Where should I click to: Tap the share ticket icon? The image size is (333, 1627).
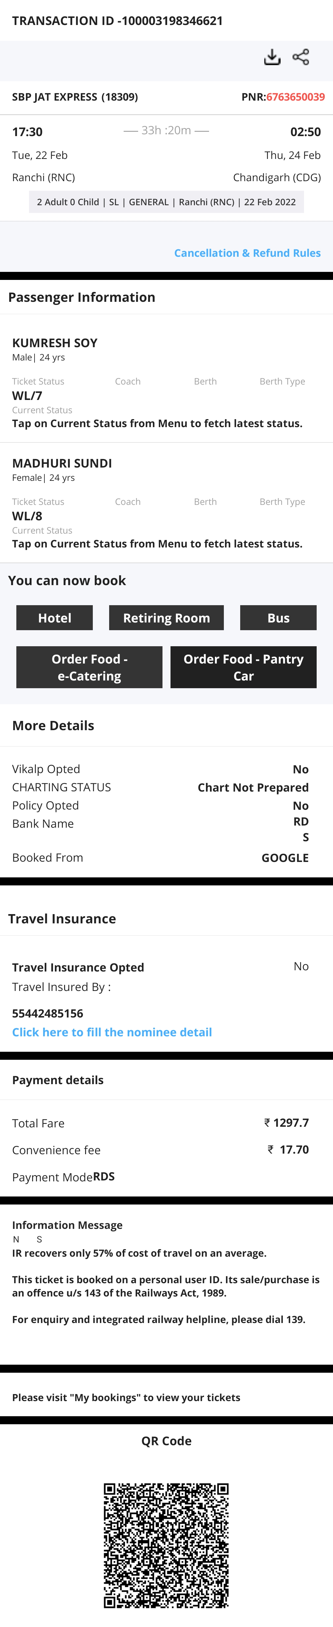click(x=301, y=57)
